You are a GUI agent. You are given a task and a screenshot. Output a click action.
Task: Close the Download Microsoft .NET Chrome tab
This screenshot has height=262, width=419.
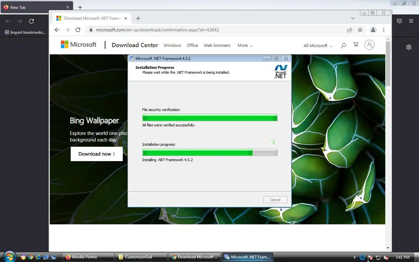coord(126,18)
